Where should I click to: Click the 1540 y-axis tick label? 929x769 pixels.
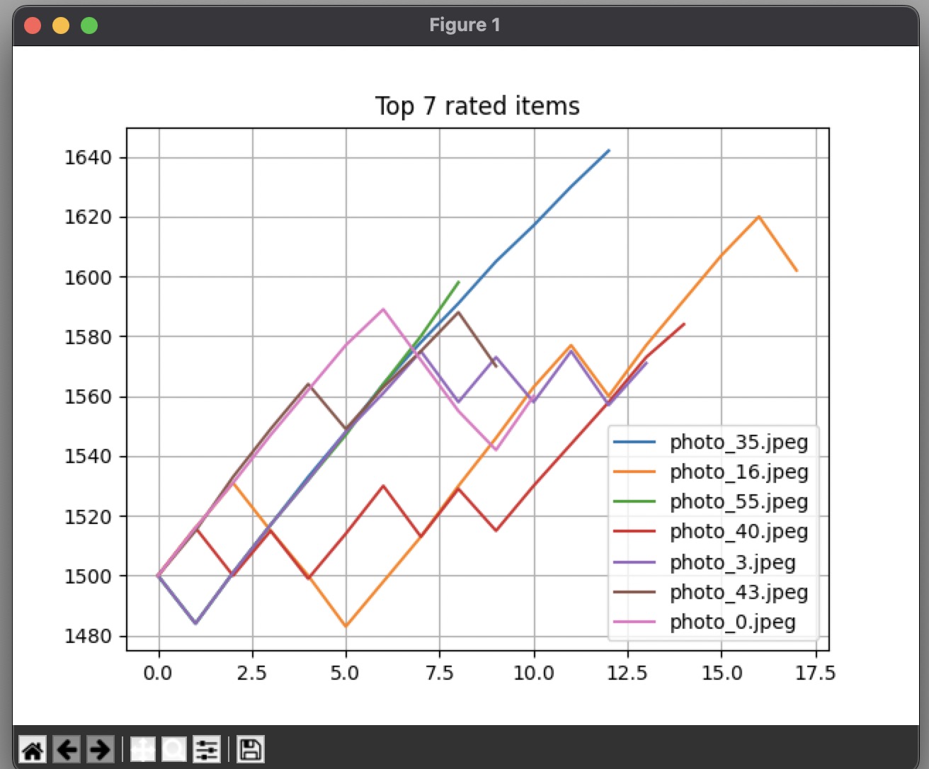coord(89,457)
